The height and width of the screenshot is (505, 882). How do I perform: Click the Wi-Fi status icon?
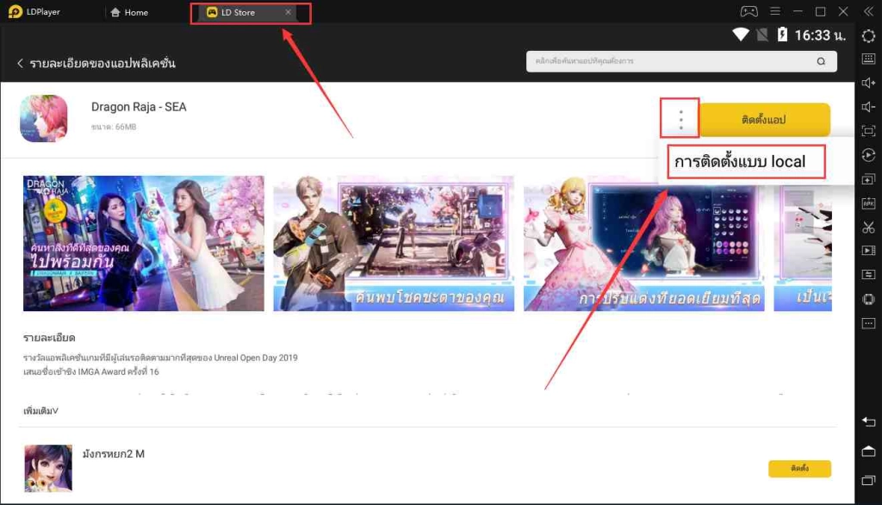coord(740,35)
